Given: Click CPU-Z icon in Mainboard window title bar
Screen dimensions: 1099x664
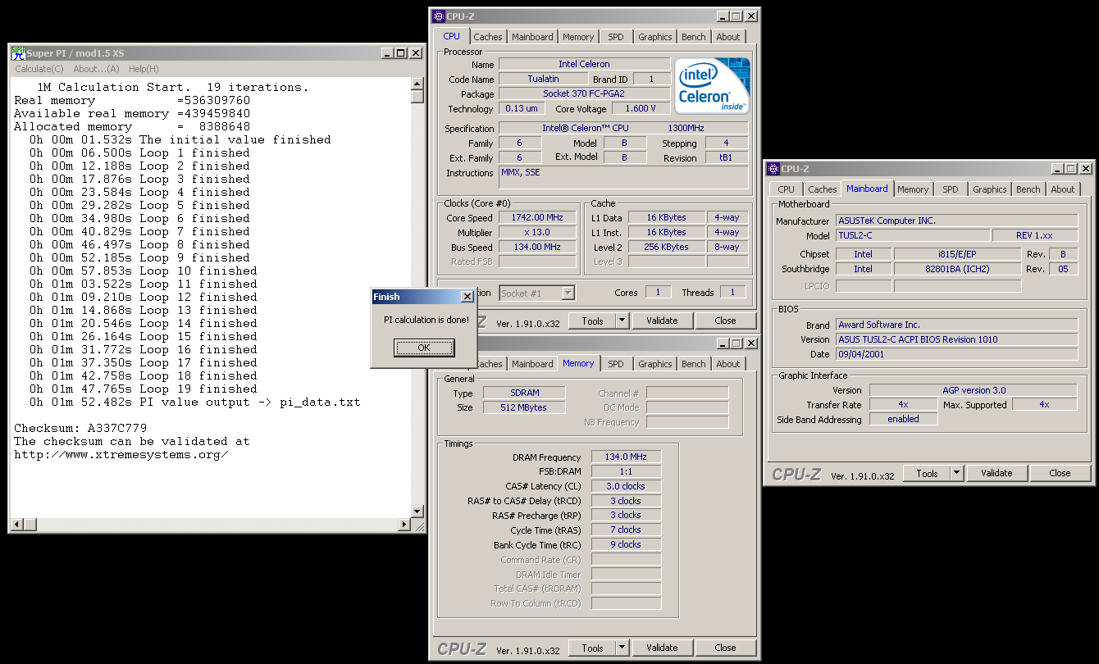Looking at the screenshot, I should (773, 169).
